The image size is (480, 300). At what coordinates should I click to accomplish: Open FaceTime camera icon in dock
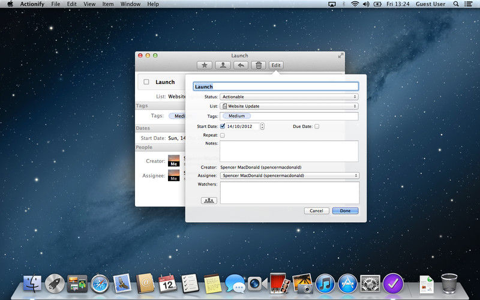tap(257, 283)
